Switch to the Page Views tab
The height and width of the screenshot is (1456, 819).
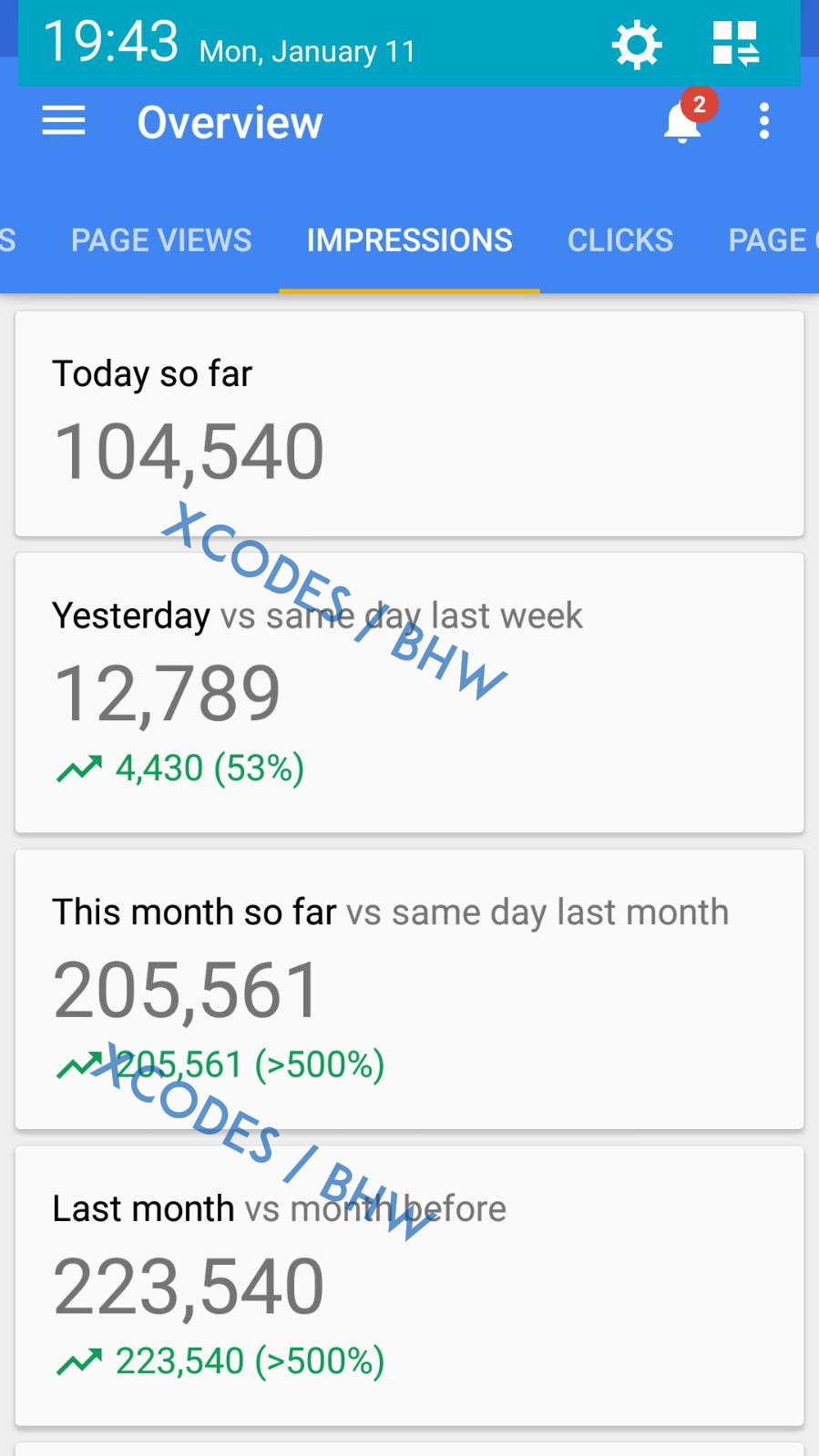(x=161, y=240)
